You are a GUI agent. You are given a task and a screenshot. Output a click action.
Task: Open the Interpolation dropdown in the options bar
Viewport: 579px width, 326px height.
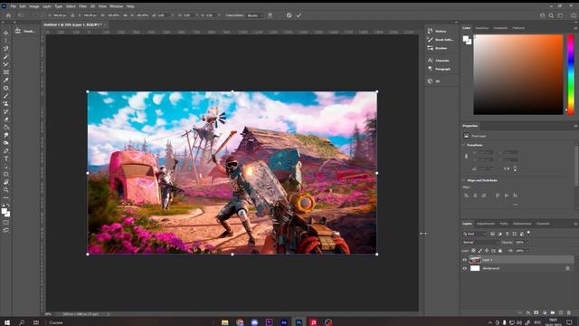255,15
